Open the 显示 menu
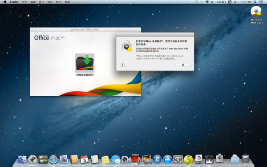Viewport: 267px width, 167px height. pos(41,2)
